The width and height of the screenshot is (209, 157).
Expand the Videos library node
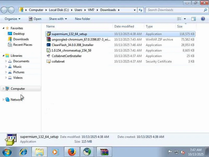[x=6, y=77]
